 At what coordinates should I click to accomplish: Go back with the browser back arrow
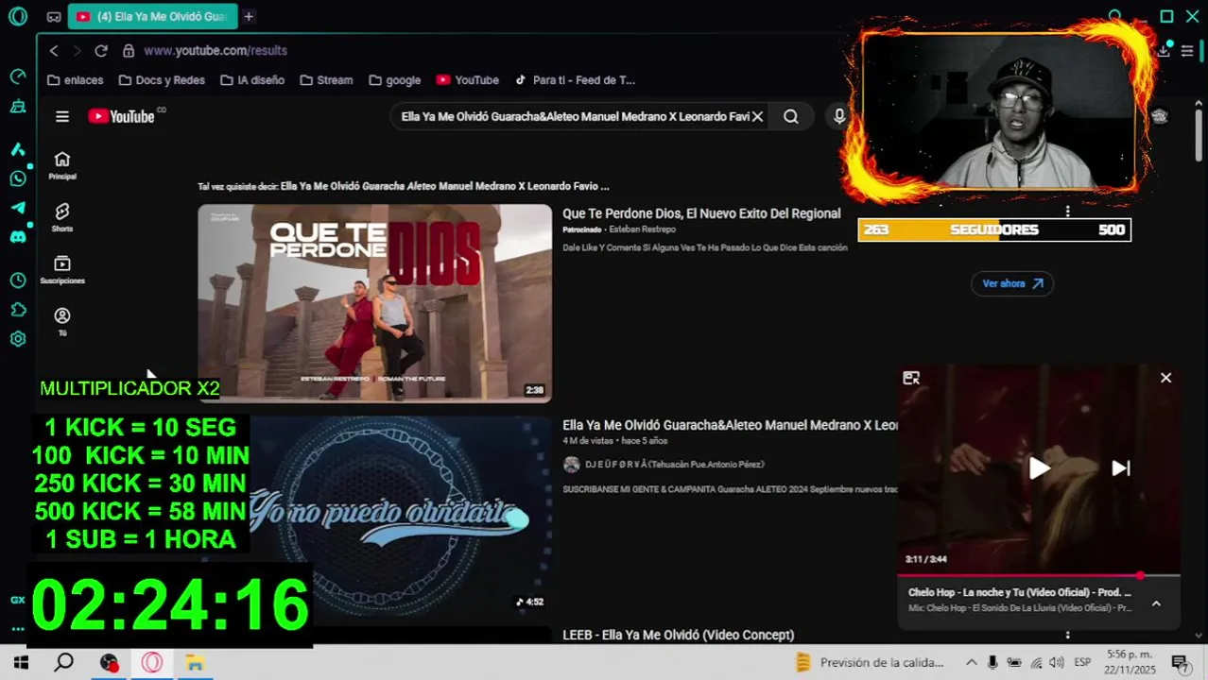tap(54, 50)
